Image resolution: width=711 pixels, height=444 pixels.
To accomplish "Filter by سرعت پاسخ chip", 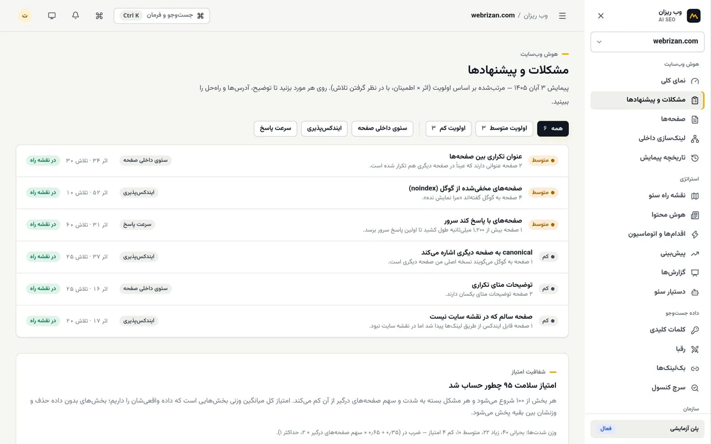I will pos(276,128).
